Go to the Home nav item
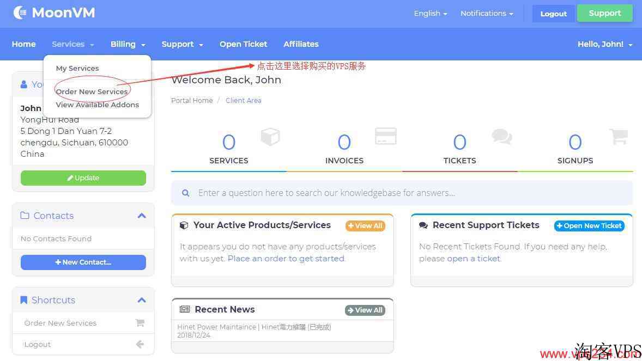642x361 pixels. [x=24, y=44]
